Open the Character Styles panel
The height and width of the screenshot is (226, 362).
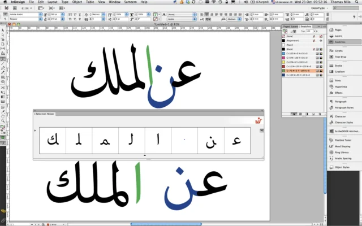point(344,123)
